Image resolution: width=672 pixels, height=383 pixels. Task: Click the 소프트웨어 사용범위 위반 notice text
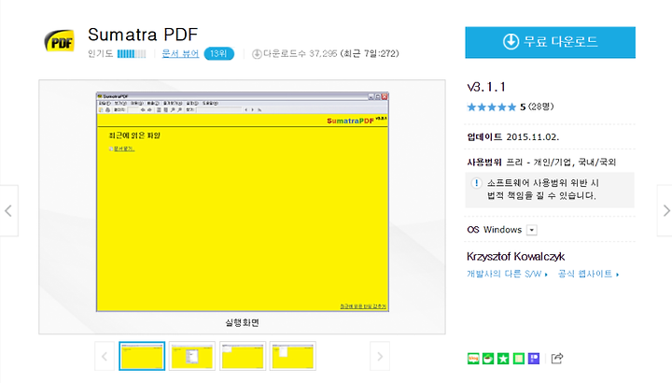(x=542, y=189)
